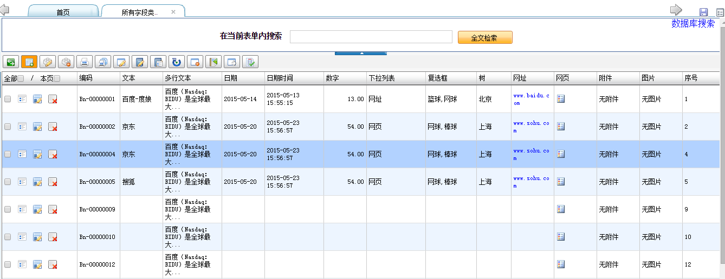Tick the checkbox for row Bn-00000002
The image size is (725, 279).
(8, 127)
